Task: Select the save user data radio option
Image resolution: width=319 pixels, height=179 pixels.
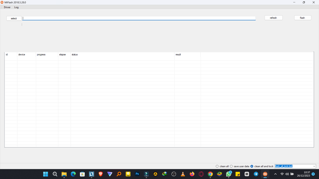Action: click(231, 166)
